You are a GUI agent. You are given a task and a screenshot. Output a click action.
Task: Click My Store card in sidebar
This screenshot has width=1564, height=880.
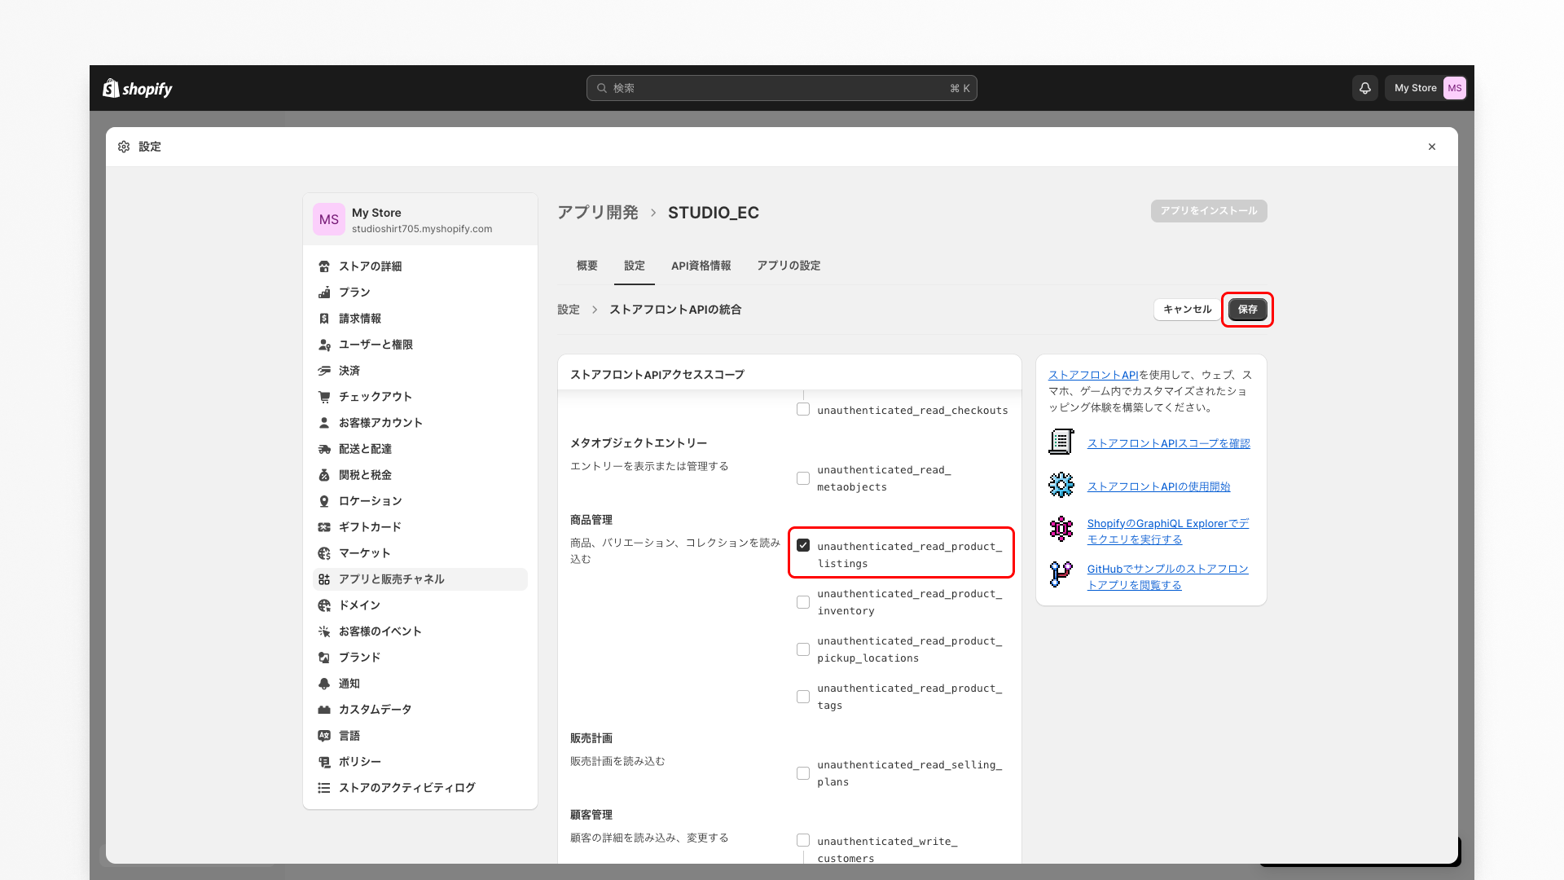click(x=420, y=219)
